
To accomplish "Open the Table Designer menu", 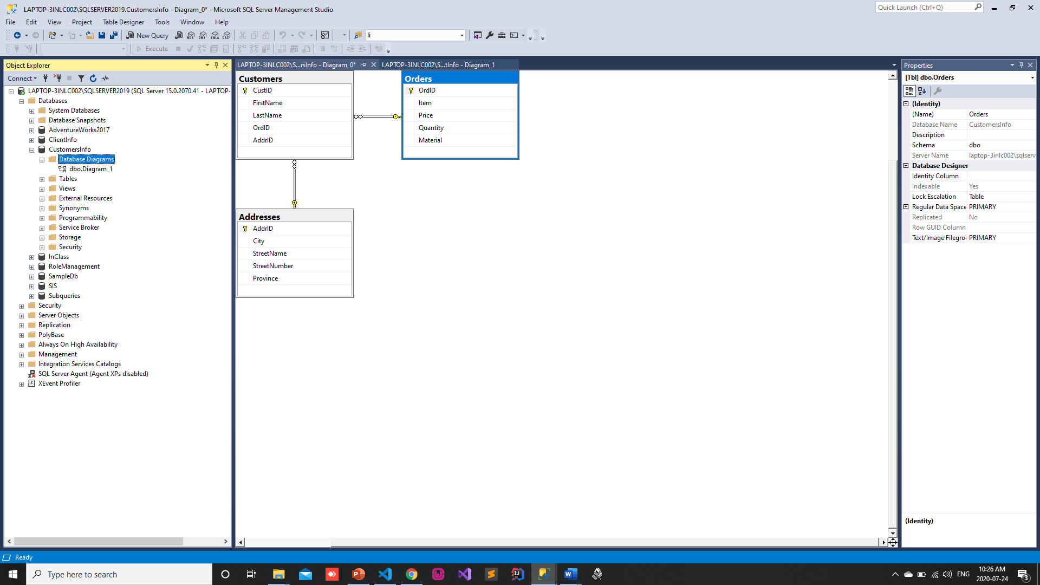I will (123, 22).
